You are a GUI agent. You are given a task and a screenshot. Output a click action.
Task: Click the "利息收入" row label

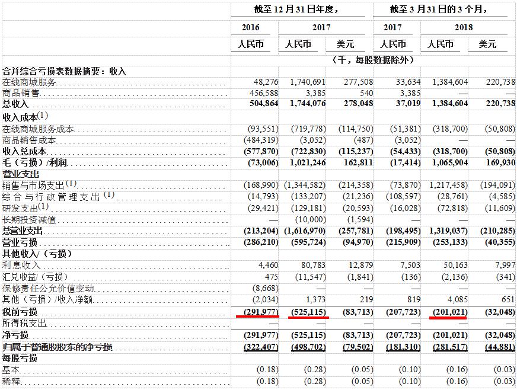point(21,265)
